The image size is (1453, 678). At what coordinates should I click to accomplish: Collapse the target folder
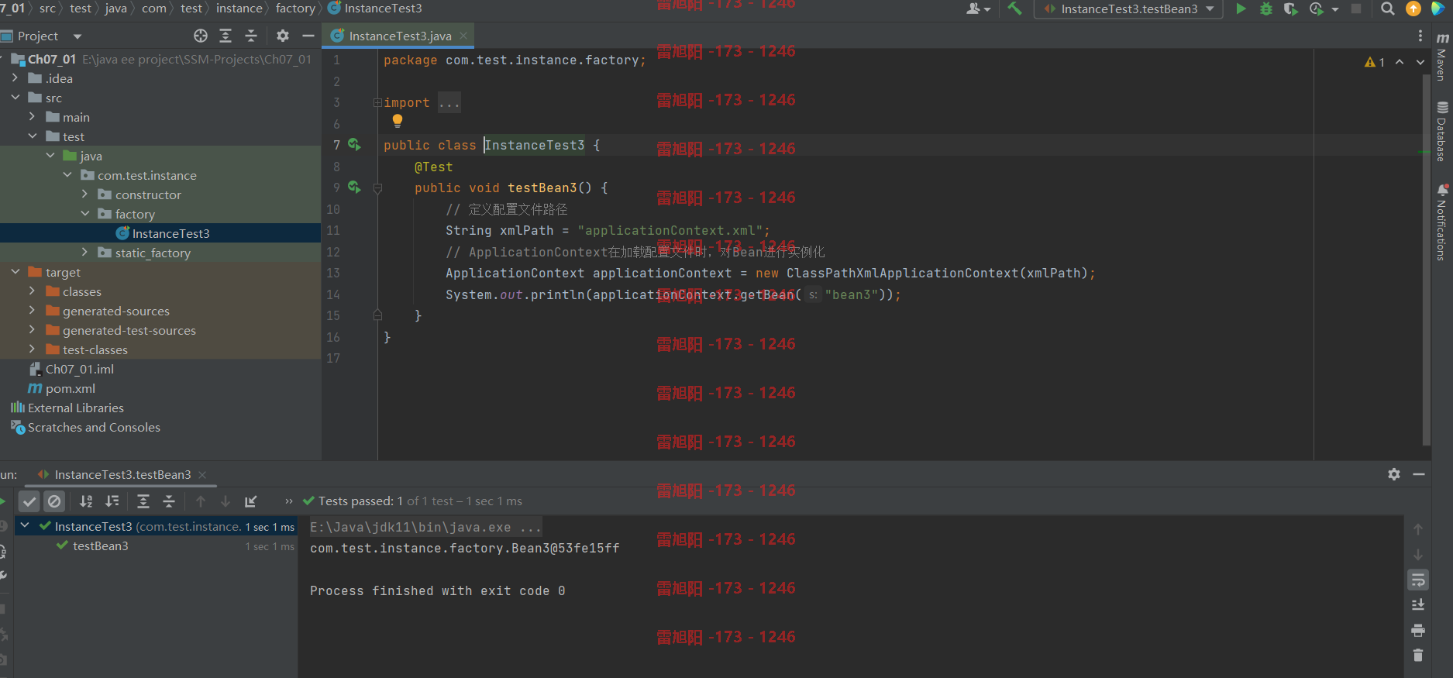click(x=15, y=272)
